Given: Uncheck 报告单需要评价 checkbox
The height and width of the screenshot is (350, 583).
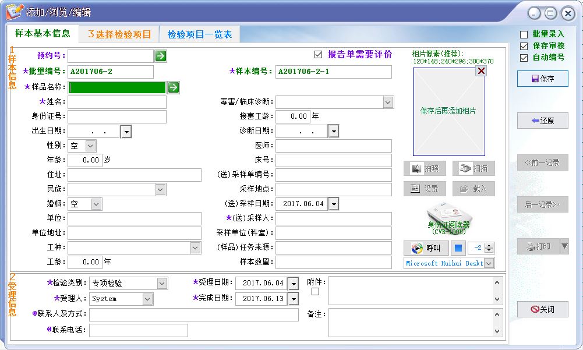Looking at the screenshot, I should click(318, 54).
